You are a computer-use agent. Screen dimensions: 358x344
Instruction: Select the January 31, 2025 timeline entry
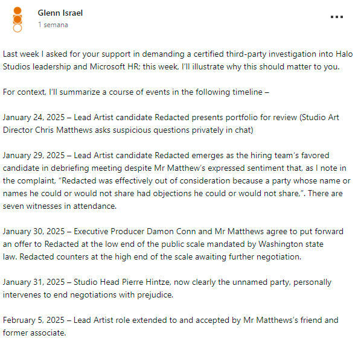pos(167,288)
